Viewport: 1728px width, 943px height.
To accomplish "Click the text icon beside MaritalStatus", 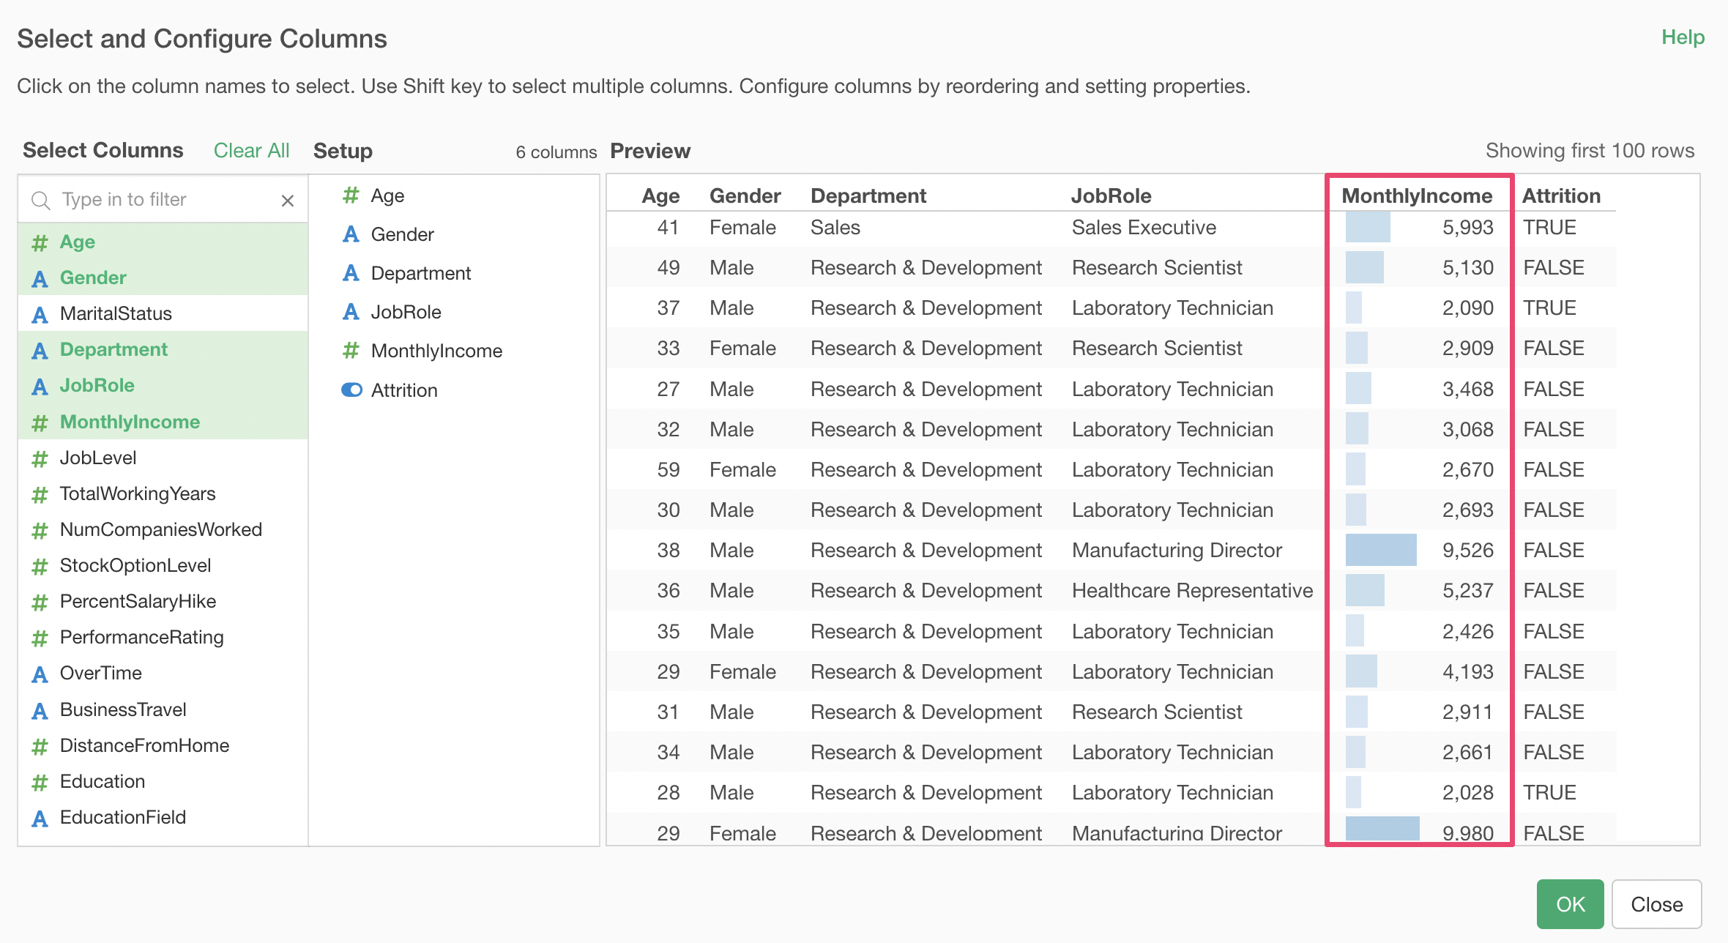I will pyautogui.click(x=40, y=314).
